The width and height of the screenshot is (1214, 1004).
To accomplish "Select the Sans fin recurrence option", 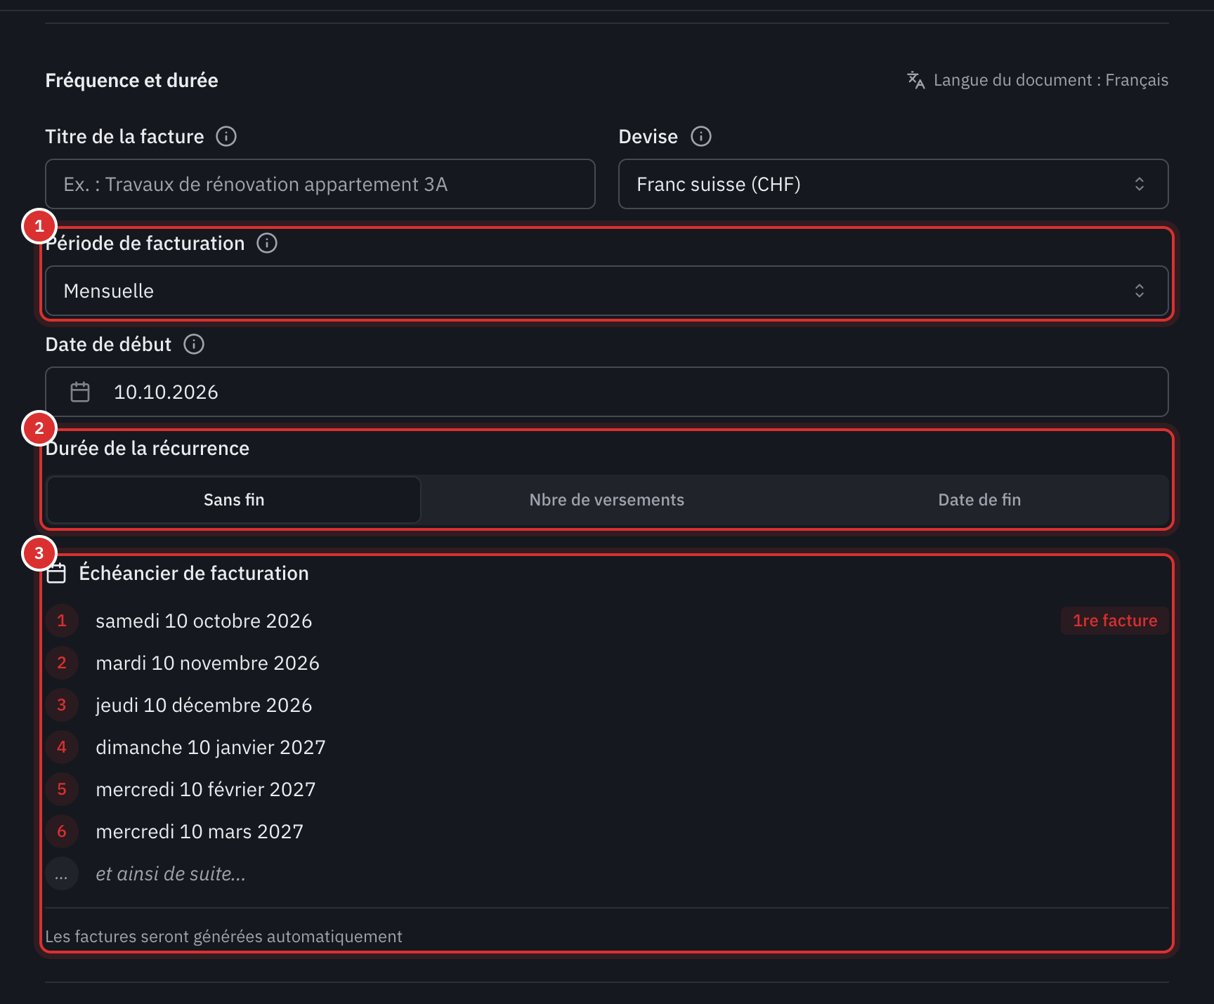I will pos(234,500).
